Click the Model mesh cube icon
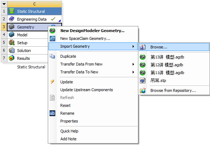210x146 pixels. (x=12, y=35)
